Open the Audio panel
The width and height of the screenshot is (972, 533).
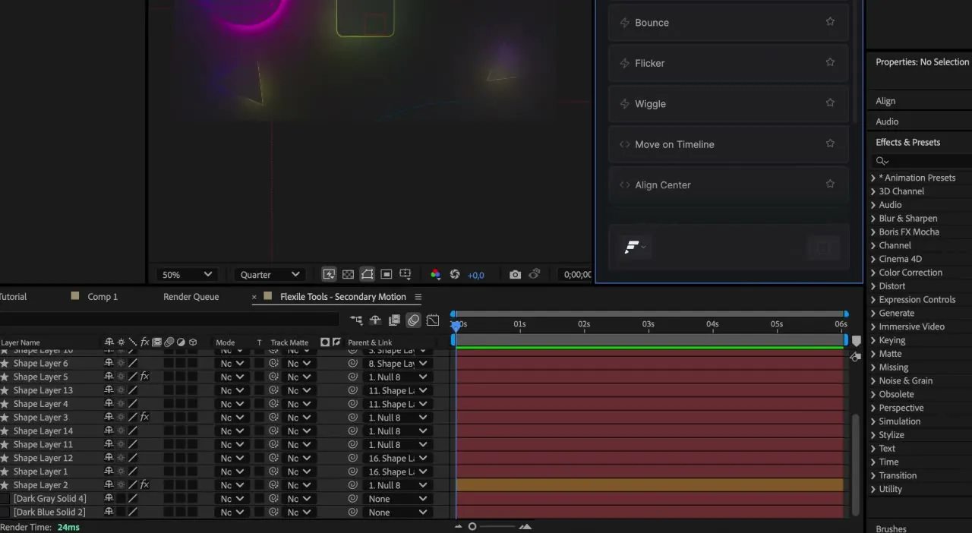[887, 121]
